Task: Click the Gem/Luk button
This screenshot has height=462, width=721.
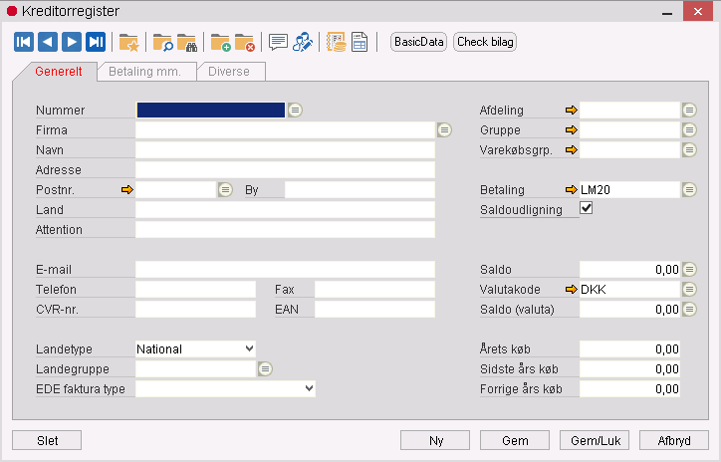Action: point(594,440)
